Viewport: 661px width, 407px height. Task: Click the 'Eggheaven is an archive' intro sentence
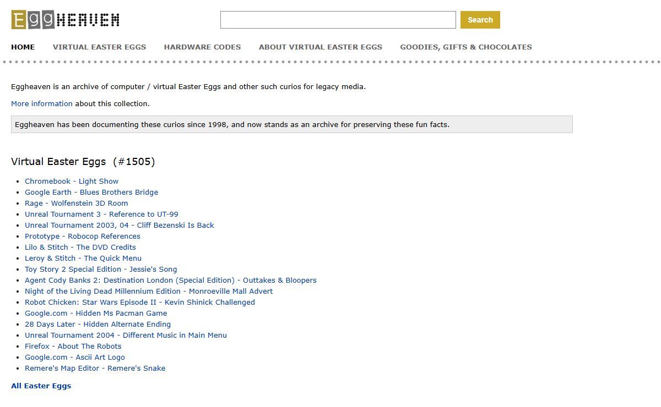click(188, 86)
